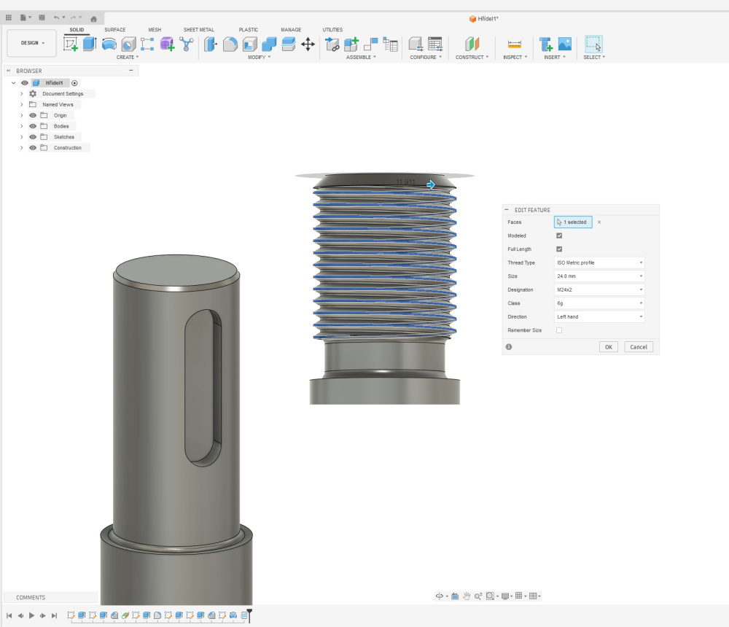The height and width of the screenshot is (627, 729).
Task: Open the Thread Type dropdown
Action: [x=599, y=262]
